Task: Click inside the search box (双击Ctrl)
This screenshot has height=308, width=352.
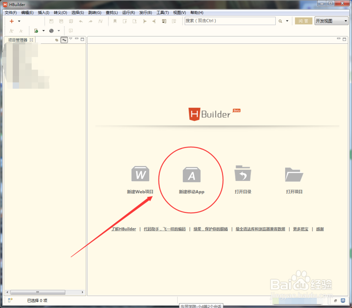Action: point(230,21)
